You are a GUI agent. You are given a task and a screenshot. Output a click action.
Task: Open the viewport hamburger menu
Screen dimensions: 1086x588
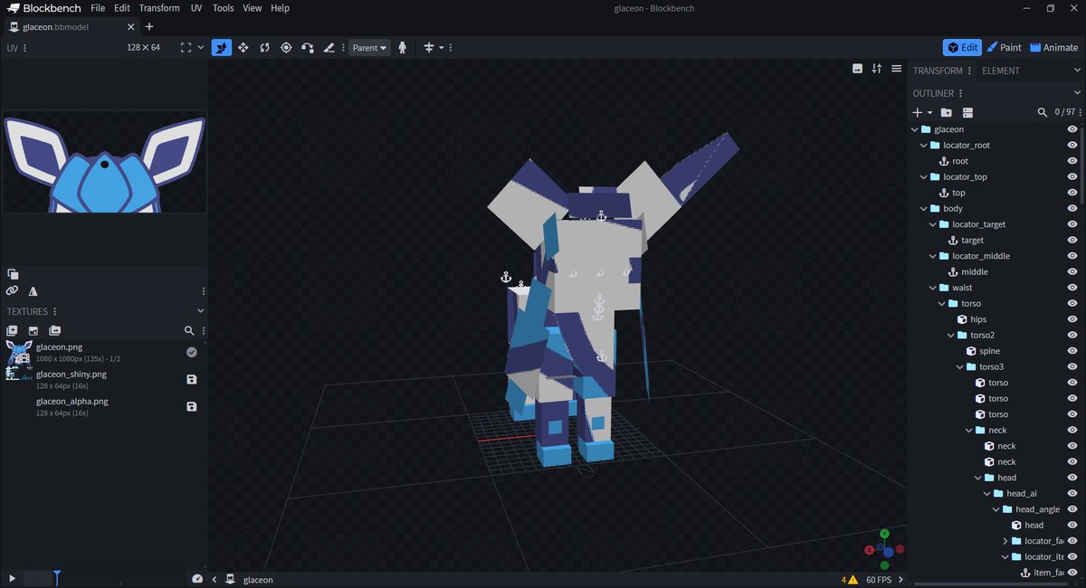click(896, 69)
